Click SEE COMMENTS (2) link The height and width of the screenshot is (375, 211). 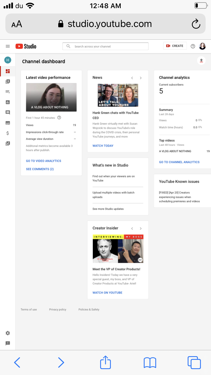point(40,169)
